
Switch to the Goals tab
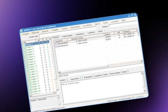point(124,72)
